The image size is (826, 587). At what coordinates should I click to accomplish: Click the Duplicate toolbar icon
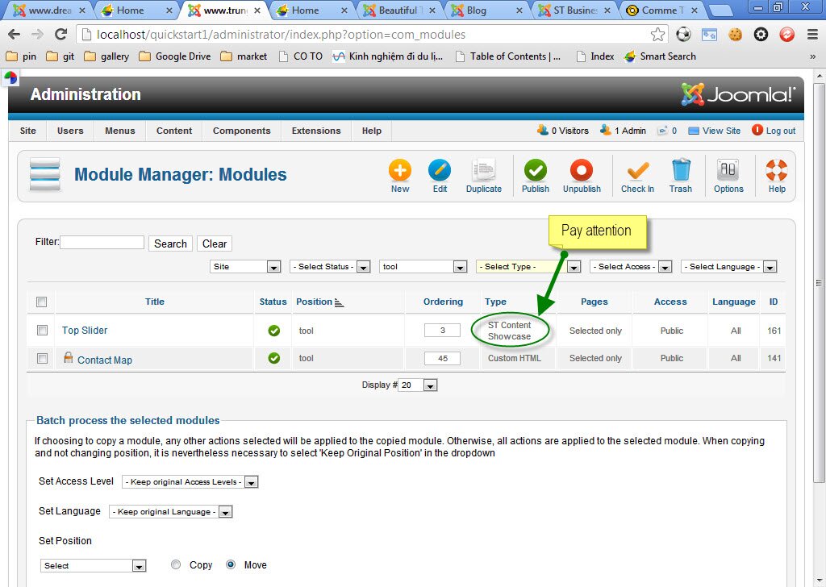click(483, 172)
